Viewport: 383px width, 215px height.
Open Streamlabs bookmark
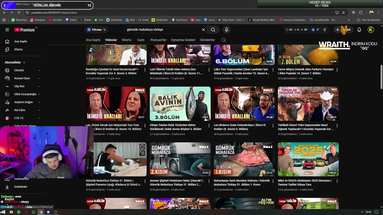point(114,20)
